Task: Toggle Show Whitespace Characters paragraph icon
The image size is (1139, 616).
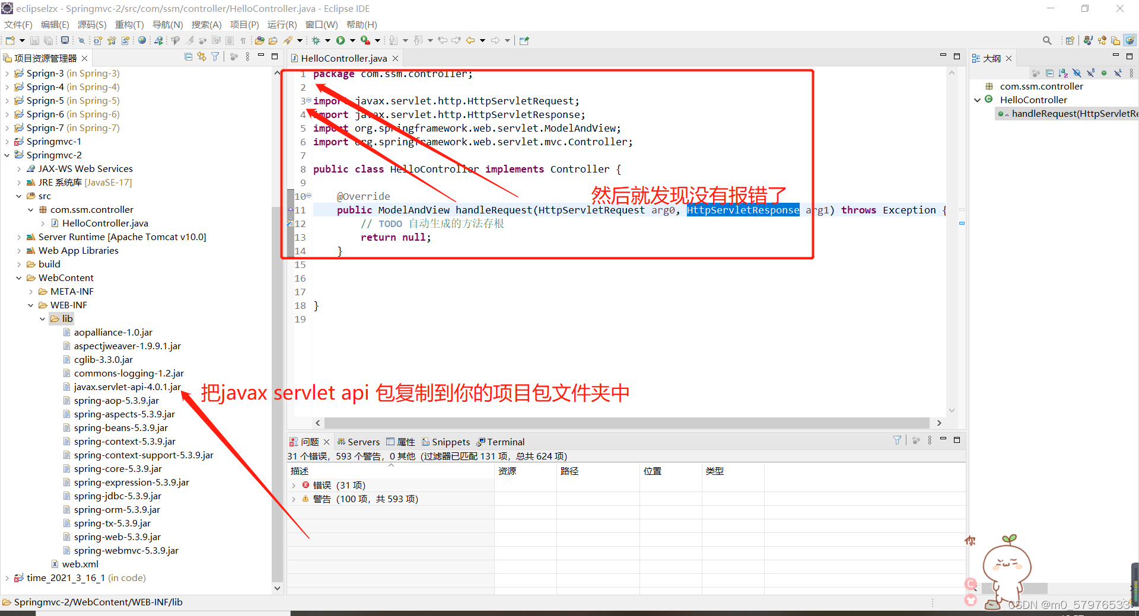Action: pyautogui.click(x=243, y=41)
